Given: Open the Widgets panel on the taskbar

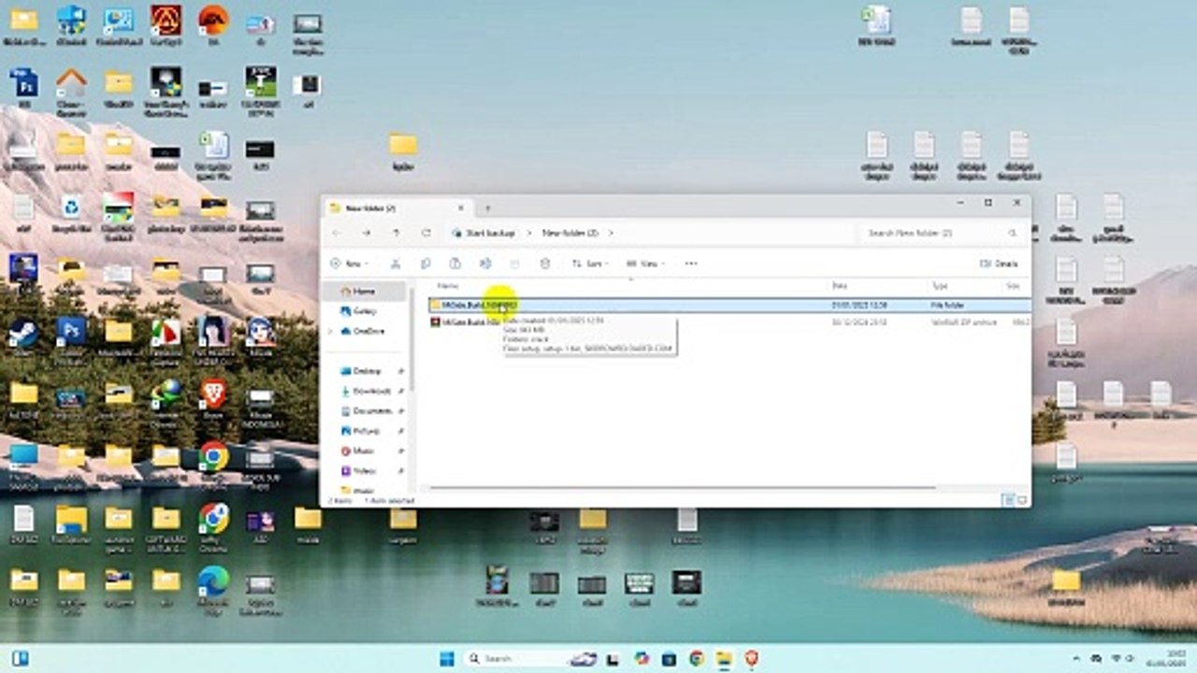Looking at the screenshot, I should 20,659.
